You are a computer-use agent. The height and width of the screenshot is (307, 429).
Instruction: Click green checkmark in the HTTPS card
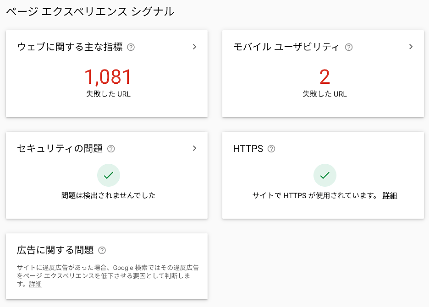[325, 175]
